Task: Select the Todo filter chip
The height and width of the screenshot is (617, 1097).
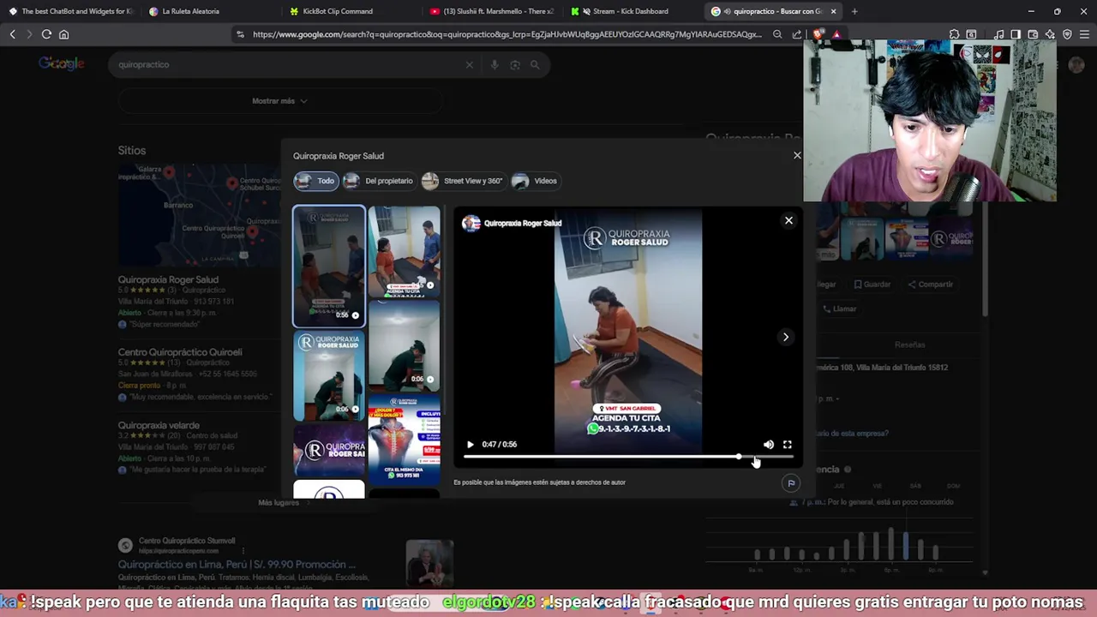Action: coord(316,181)
